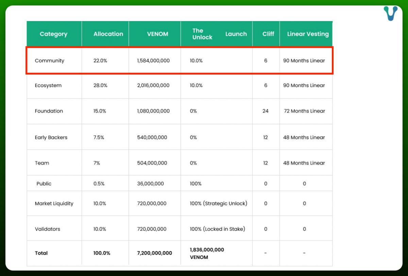Click the 15.0% allocation value
Image resolution: width=408 pixels, height=276 pixels.
100,111
